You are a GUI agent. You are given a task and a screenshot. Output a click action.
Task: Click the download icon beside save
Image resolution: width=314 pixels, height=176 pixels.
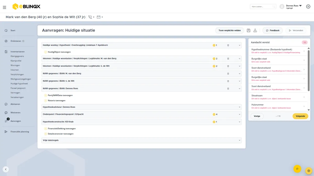(x=255, y=31)
